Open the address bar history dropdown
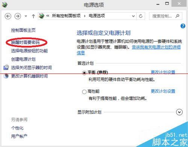Image resolution: width=188 pixels, height=147 pixels. pyautogui.click(x=133, y=16)
